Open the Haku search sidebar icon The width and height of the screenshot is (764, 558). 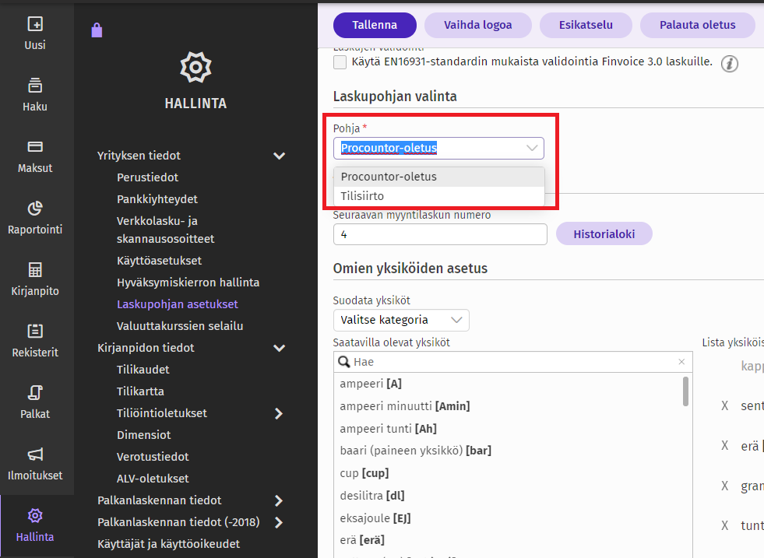pos(35,85)
